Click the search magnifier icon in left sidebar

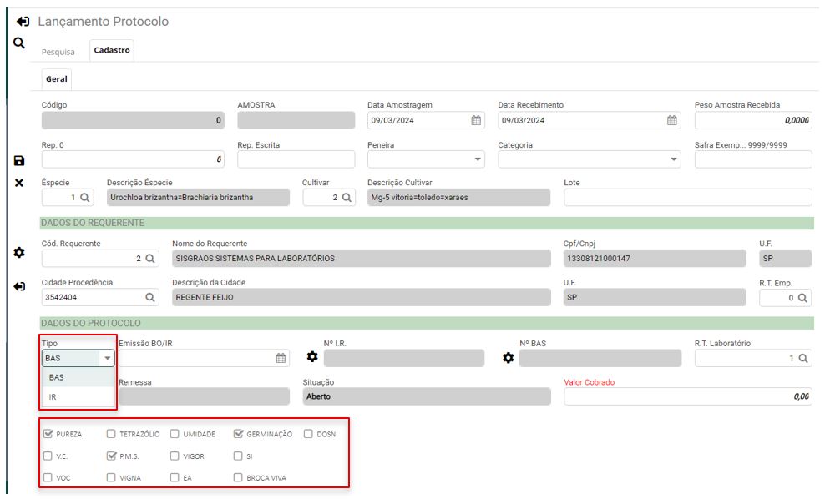click(x=19, y=43)
